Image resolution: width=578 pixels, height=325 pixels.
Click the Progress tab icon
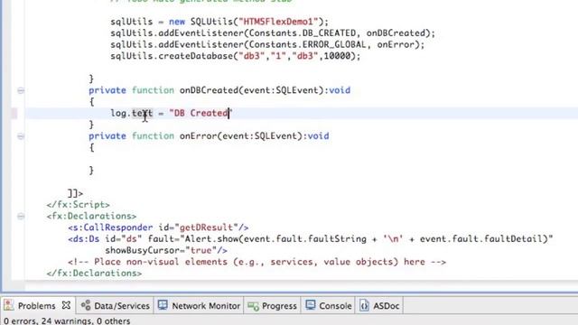point(253,306)
